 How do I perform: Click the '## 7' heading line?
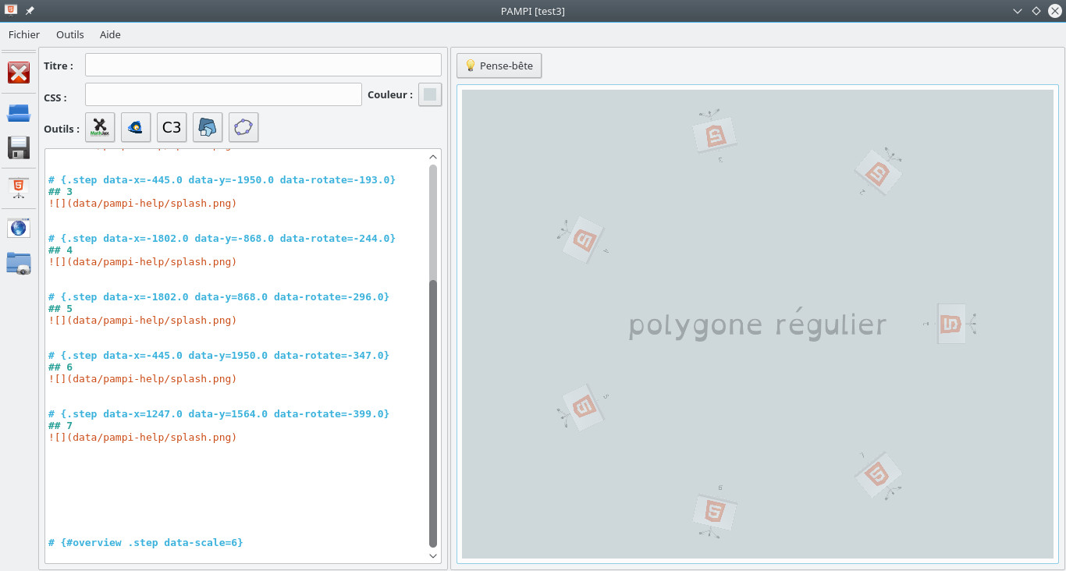tap(60, 425)
